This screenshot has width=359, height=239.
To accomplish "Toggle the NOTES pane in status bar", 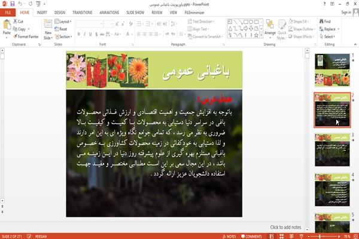I will tap(229, 237).
